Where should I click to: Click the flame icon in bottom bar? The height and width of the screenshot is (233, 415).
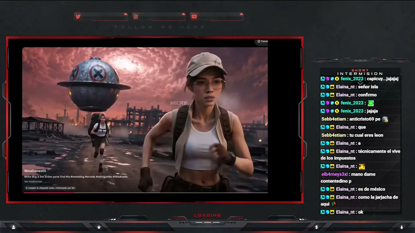tap(402, 227)
